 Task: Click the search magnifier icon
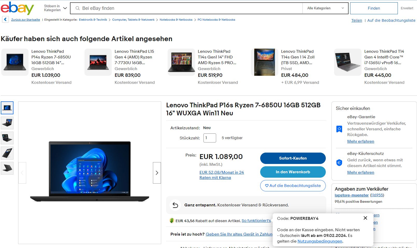(x=77, y=8)
